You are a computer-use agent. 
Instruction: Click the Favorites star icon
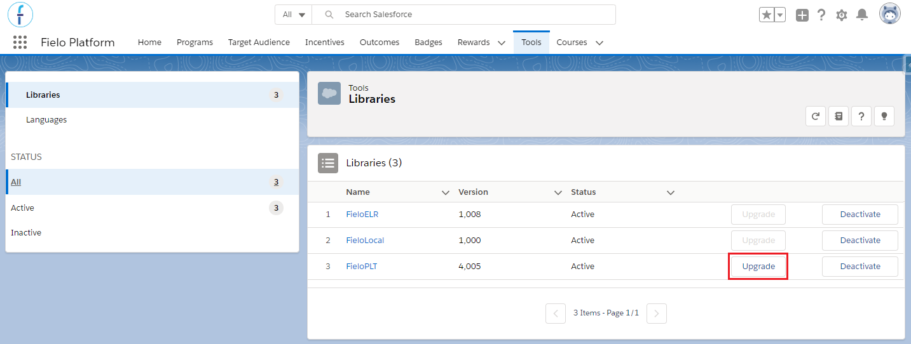pyautogui.click(x=767, y=15)
